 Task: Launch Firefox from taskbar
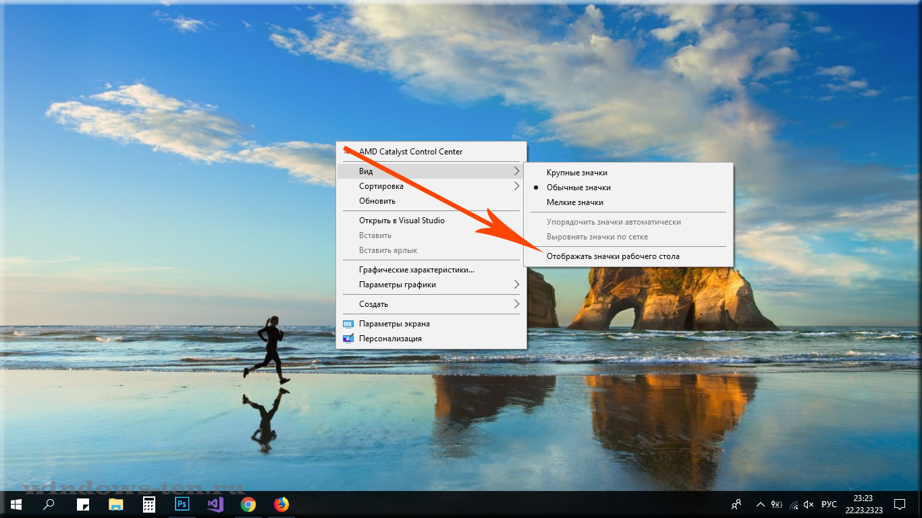281,504
